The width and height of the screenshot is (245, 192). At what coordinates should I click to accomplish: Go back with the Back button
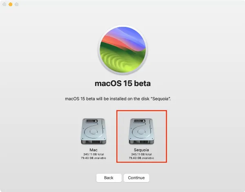coord(109,178)
